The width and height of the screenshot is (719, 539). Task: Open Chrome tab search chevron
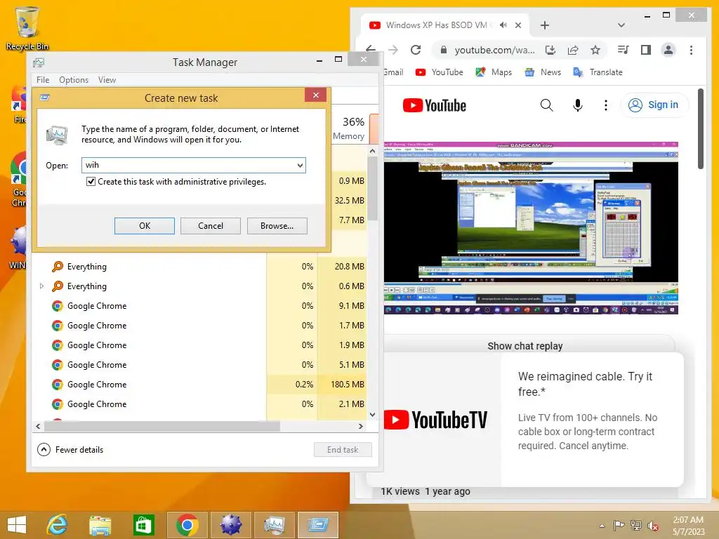(x=621, y=25)
